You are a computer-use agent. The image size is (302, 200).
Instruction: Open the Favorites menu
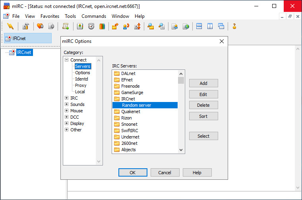coord(50,16)
